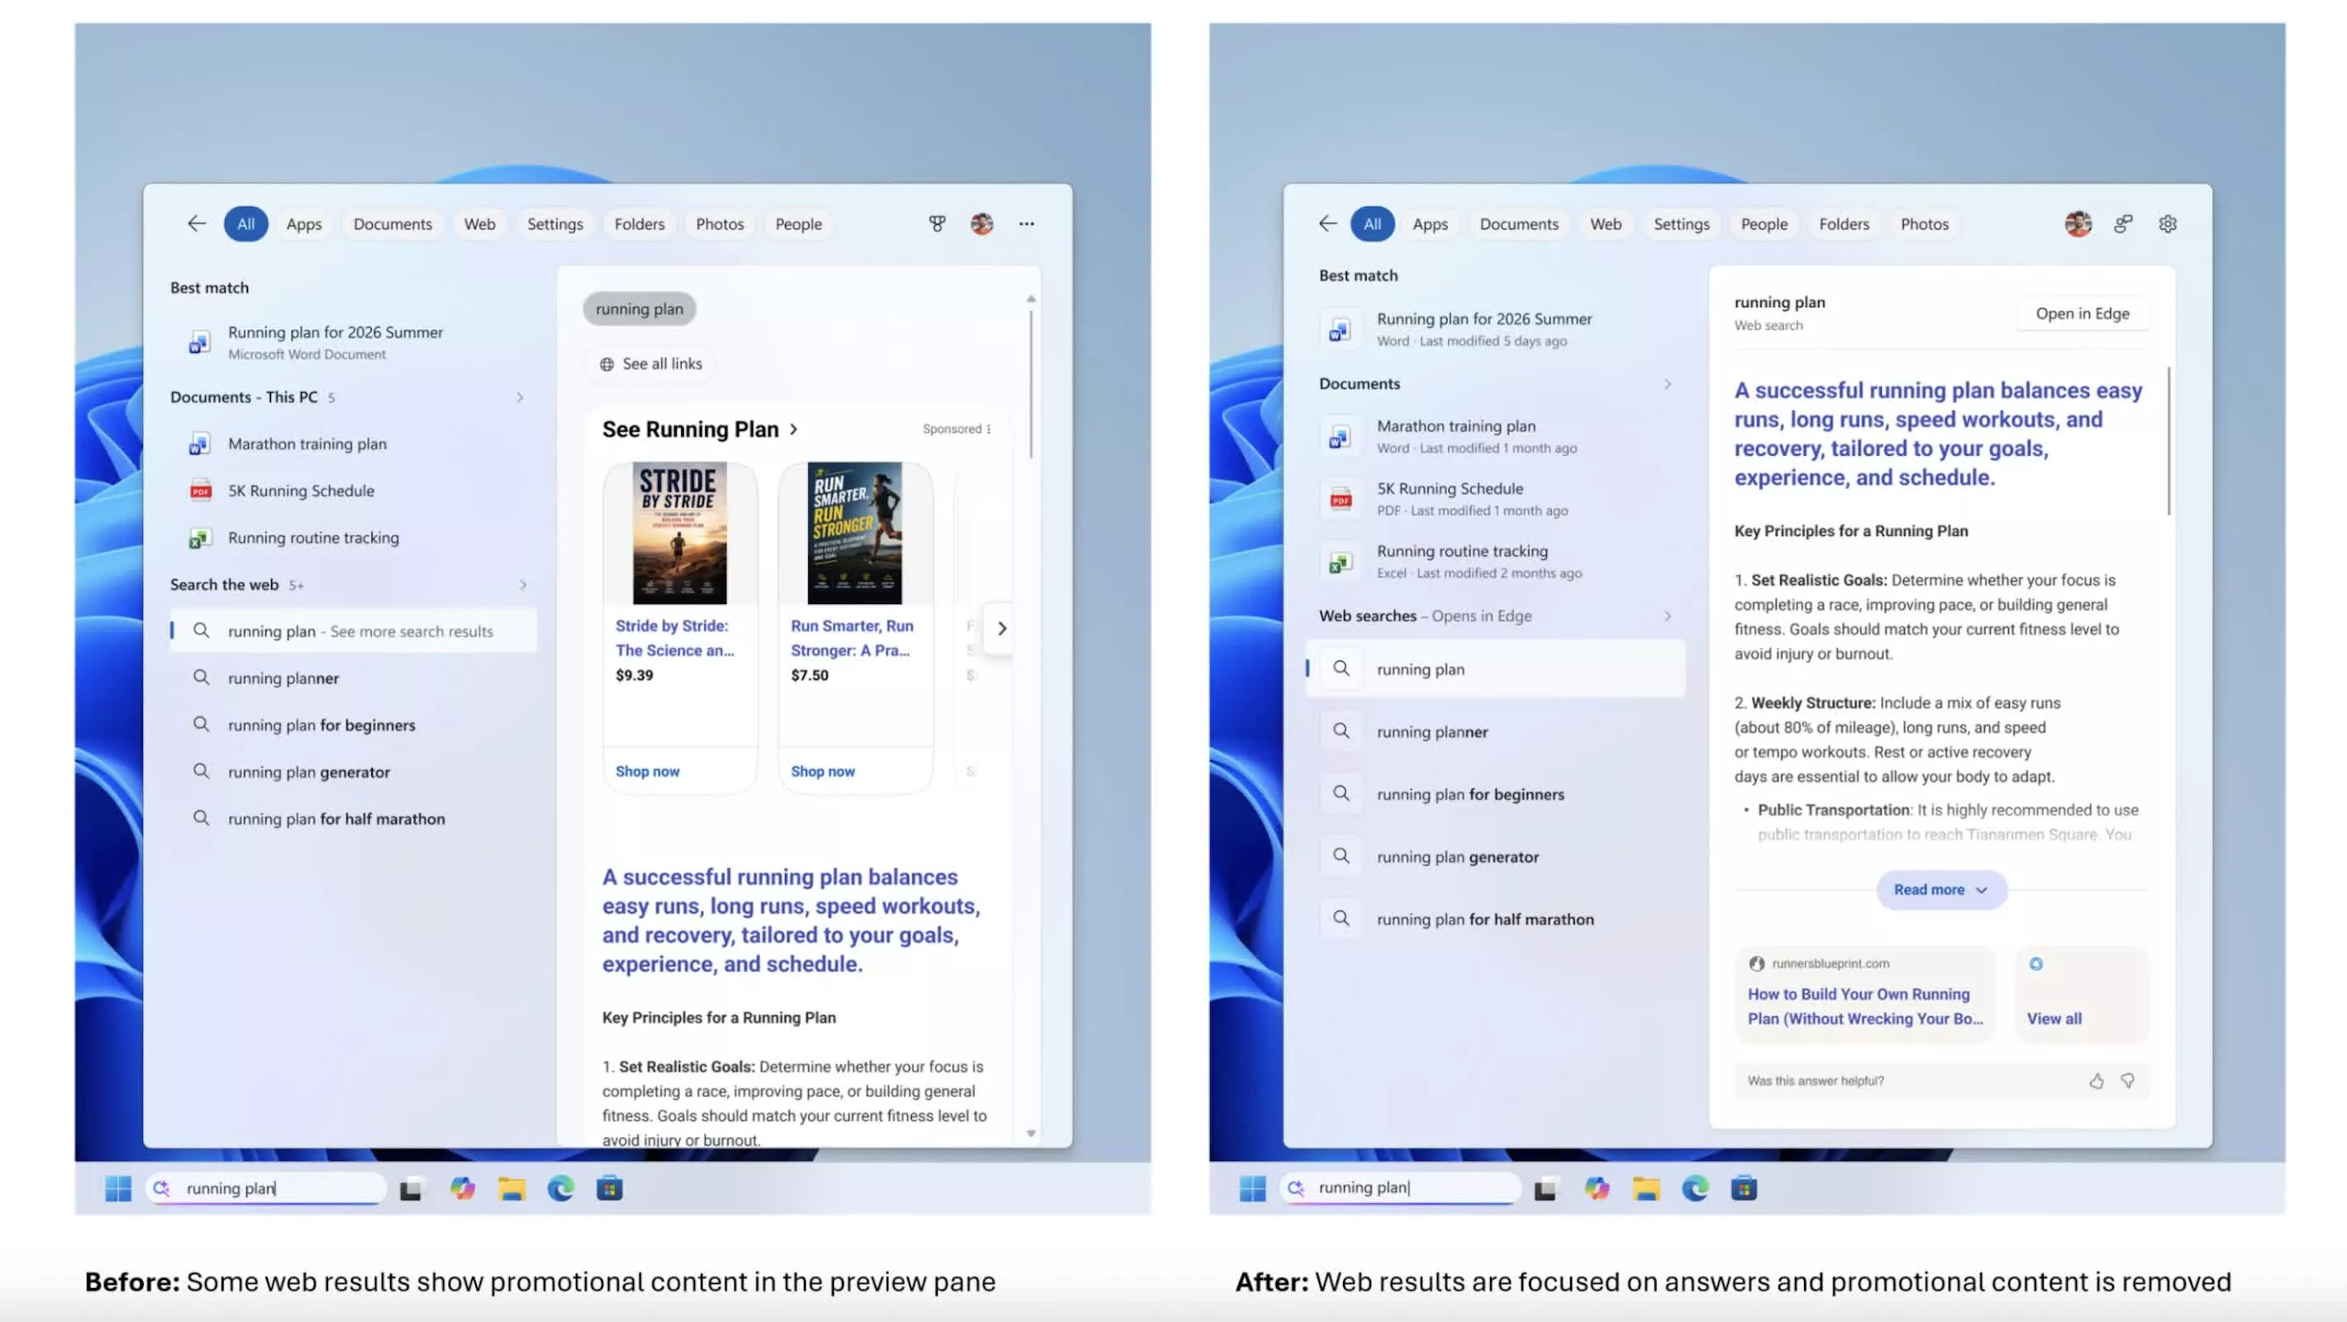Select running planner suggestion in the Before panel
This screenshot has height=1322, width=2347.
pyautogui.click(x=354, y=678)
